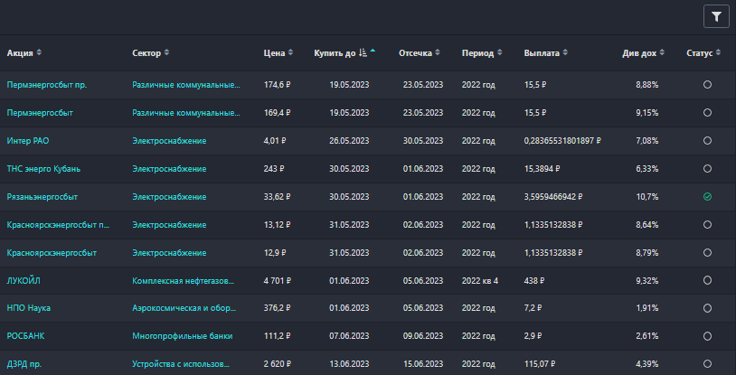Click status circle for ТНС энерго Кубань
The height and width of the screenshot is (375, 736).
click(707, 168)
